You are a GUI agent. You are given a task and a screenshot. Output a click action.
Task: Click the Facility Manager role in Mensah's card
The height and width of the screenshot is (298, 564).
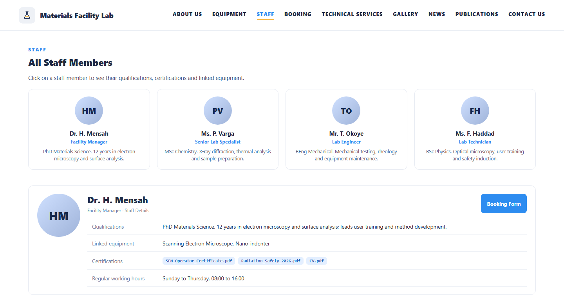(89, 142)
